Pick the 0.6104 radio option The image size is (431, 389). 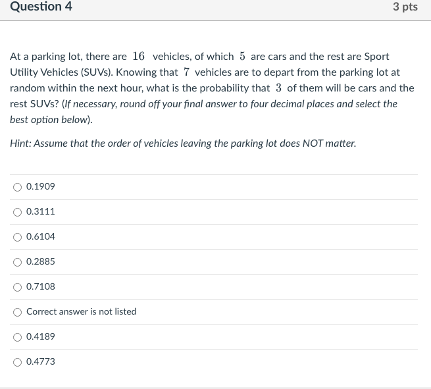17,237
